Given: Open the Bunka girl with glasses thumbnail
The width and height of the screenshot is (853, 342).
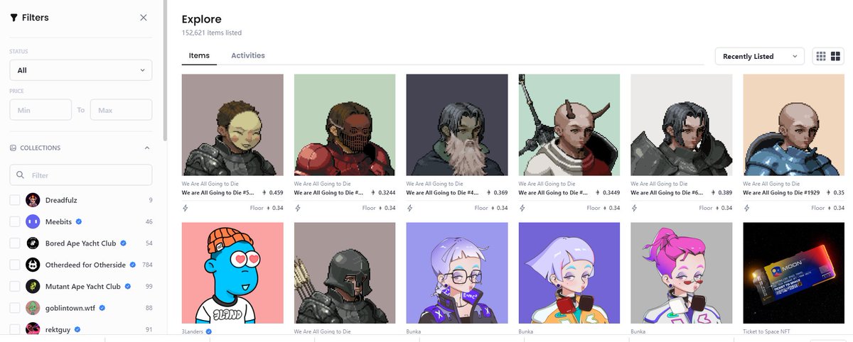Looking at the screenshot, I should (457, 273).
